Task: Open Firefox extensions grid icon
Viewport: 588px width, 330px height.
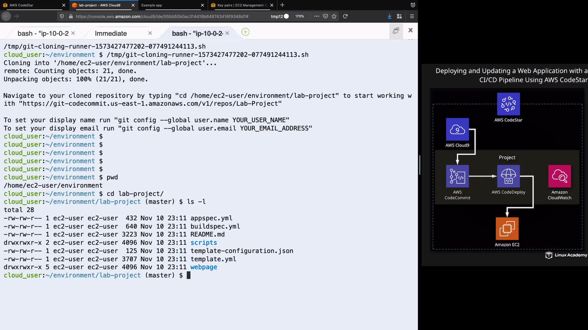Action: coord(399,16)
